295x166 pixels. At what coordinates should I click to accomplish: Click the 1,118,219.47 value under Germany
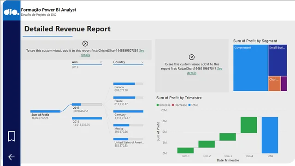pos(122,118)
